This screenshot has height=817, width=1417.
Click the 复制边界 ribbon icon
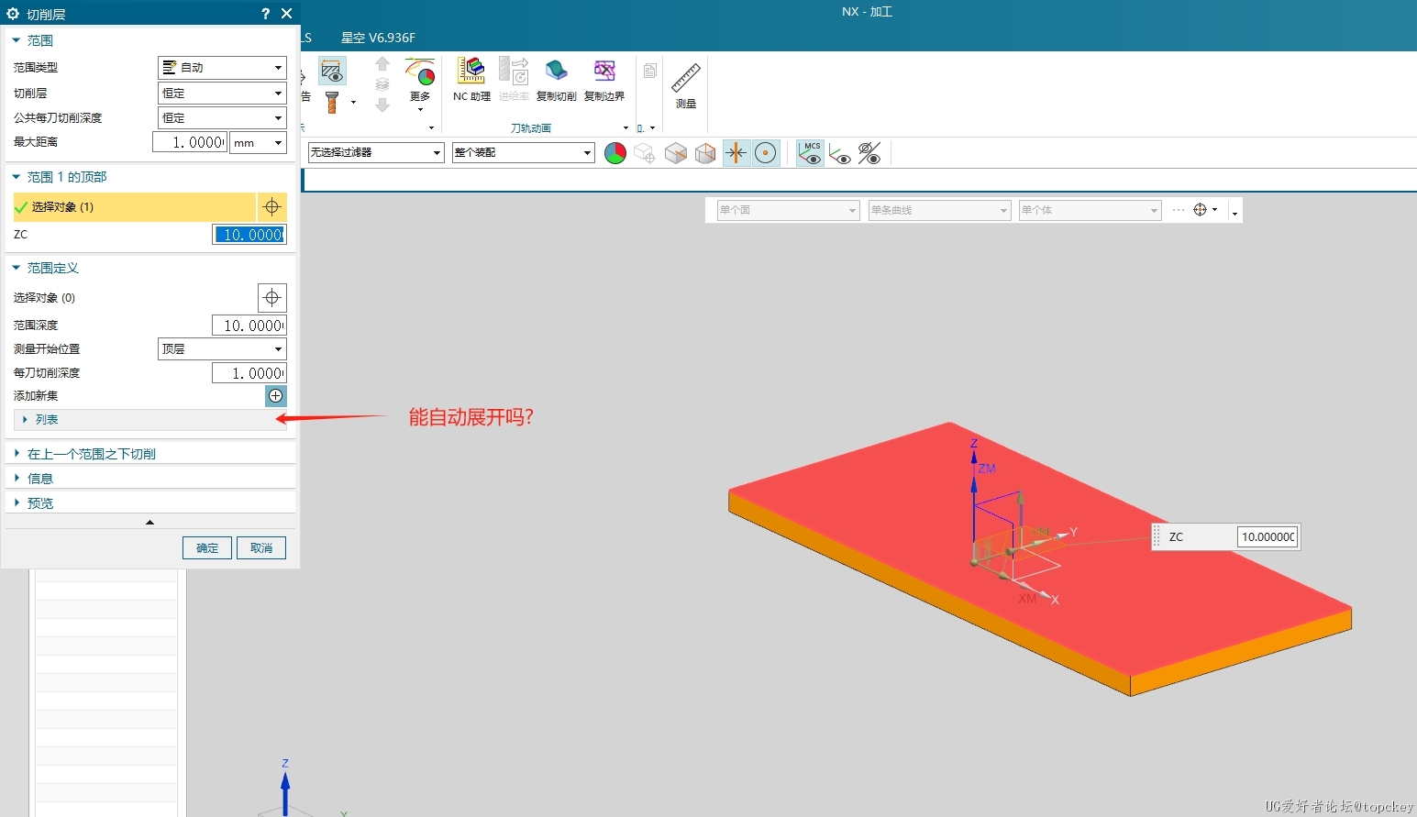point(604,79)
